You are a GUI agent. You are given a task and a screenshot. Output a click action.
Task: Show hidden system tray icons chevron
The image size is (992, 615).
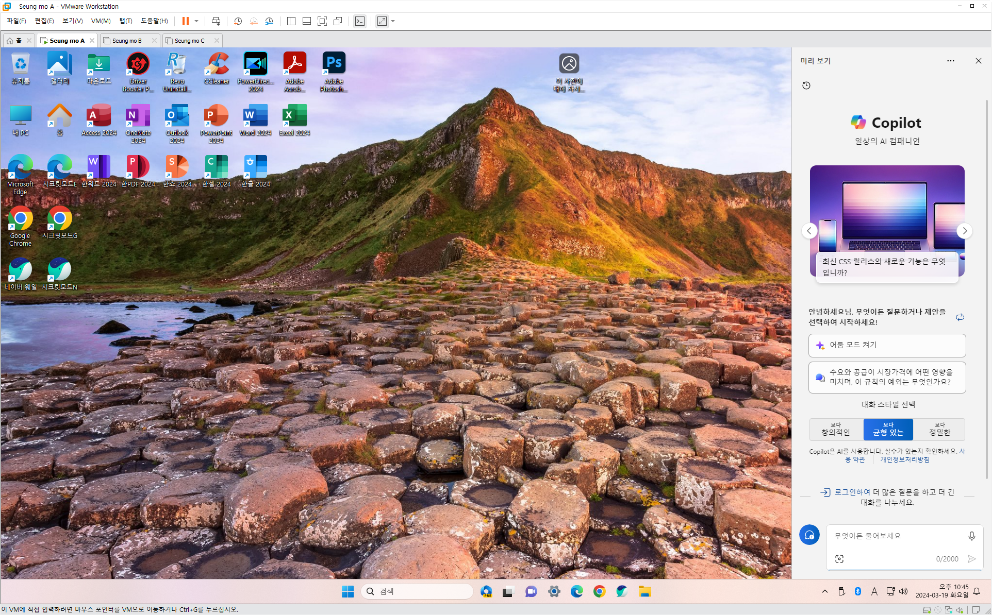point(825,591)
